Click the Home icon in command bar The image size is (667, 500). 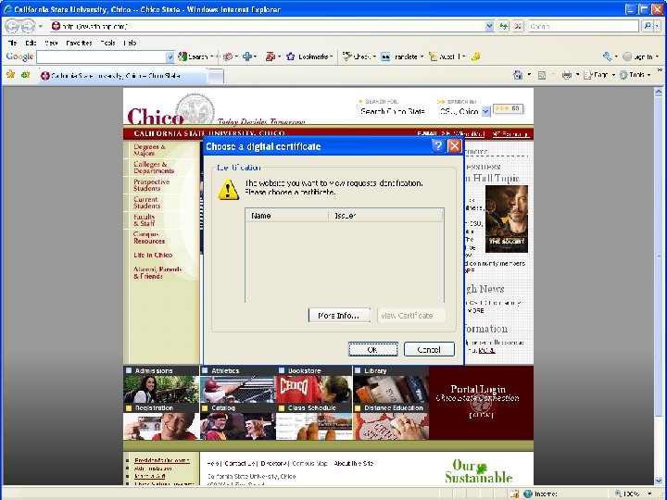click(x=518, y=75)
